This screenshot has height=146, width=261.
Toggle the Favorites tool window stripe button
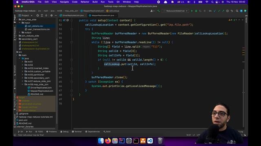(x=15, y=84)
